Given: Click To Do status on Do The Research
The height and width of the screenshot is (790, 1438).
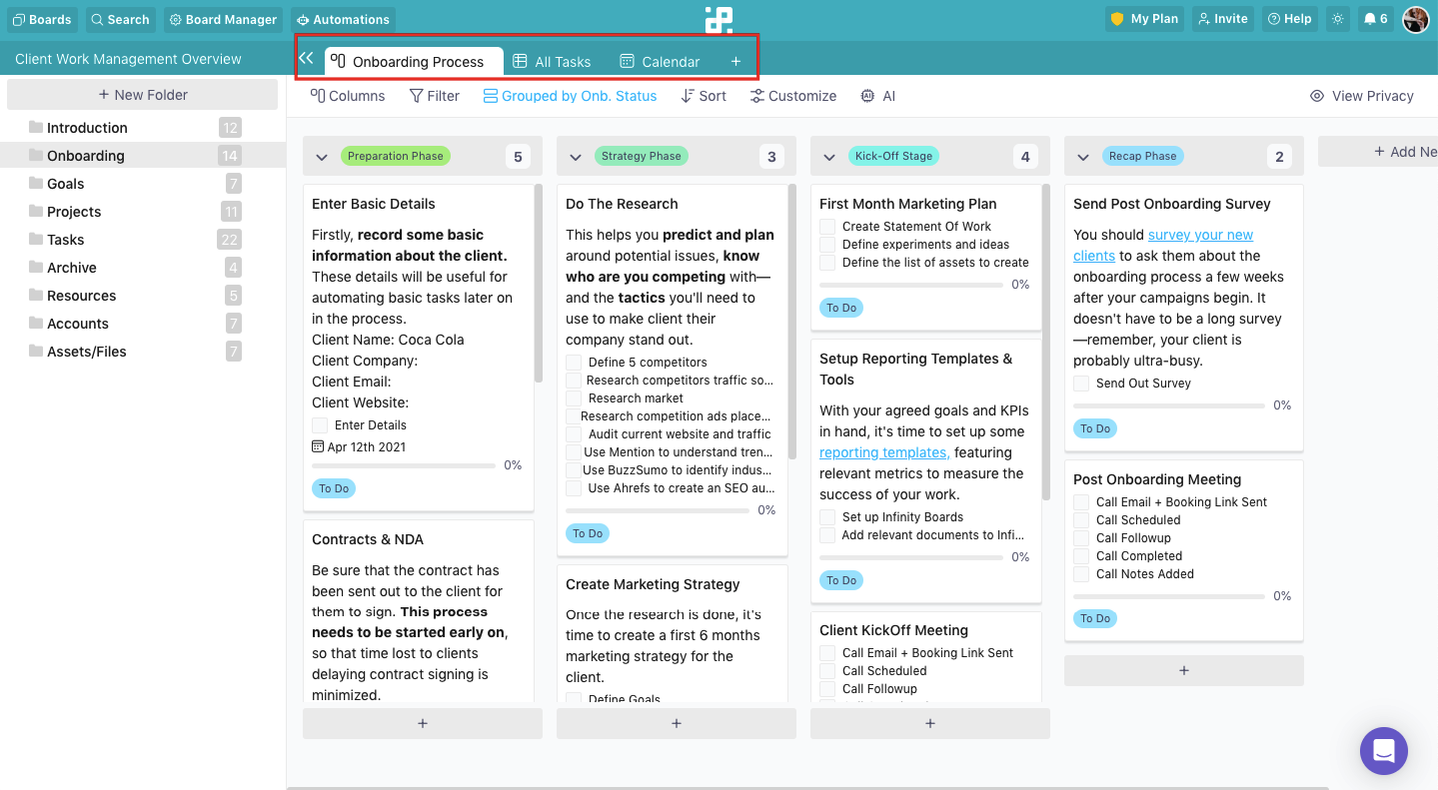Looking at the screenshot, I should (588, 533).
